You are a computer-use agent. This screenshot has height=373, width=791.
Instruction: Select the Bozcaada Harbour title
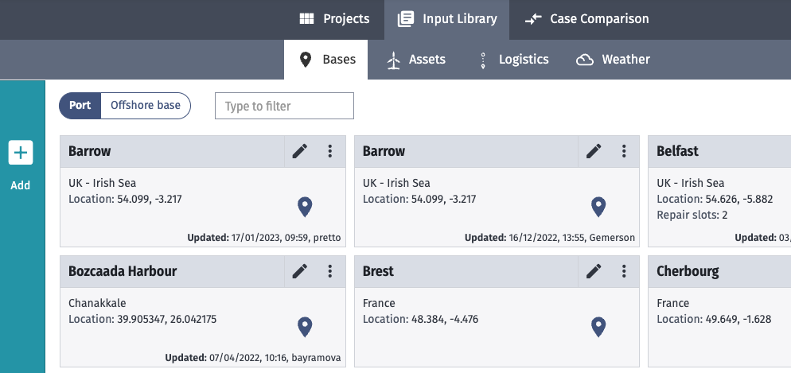coord(123,271)
